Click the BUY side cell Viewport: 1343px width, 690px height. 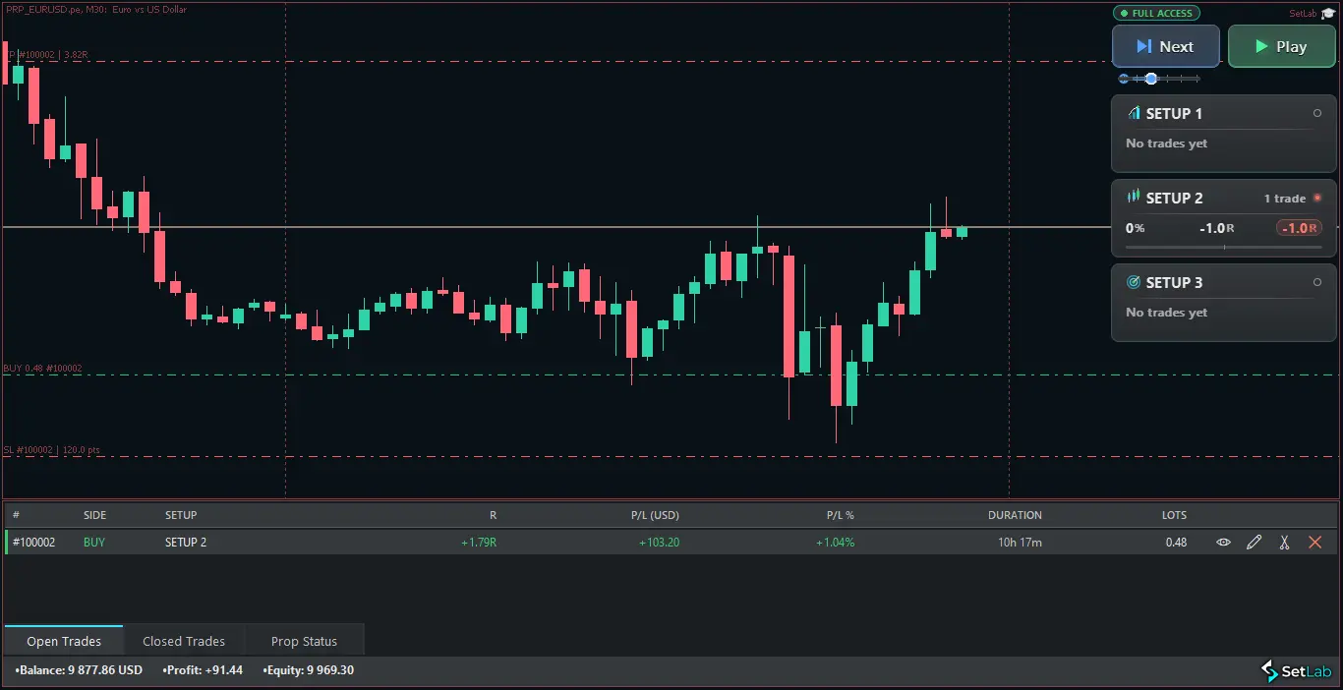pos(94,543)
